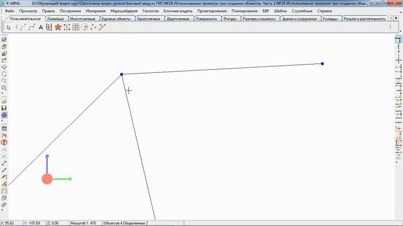Click the circular arrow object icon
Viewport: 403px width, 226px height.
click(84, 27)
